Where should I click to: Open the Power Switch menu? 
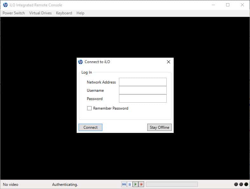14,13
